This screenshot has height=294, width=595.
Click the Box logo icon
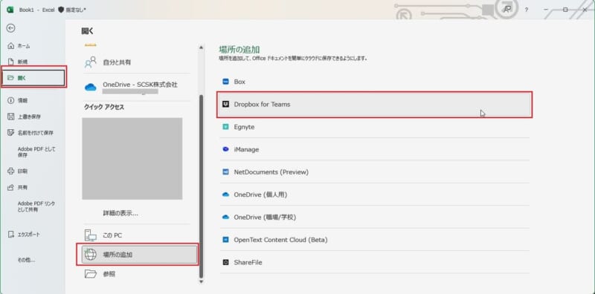tap(226, 82)
